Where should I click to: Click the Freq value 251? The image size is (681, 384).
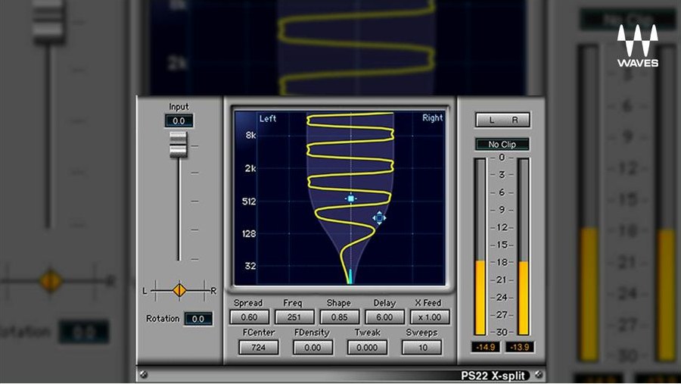pos(294,317)
